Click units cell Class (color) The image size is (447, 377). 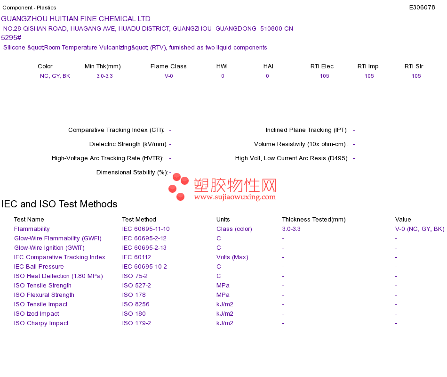click(x=234, y=229)
